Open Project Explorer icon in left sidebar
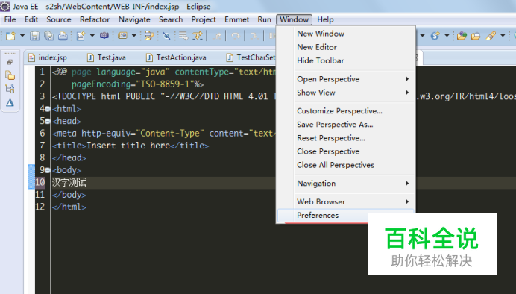 pyautogui.click(x=10, y=75)
